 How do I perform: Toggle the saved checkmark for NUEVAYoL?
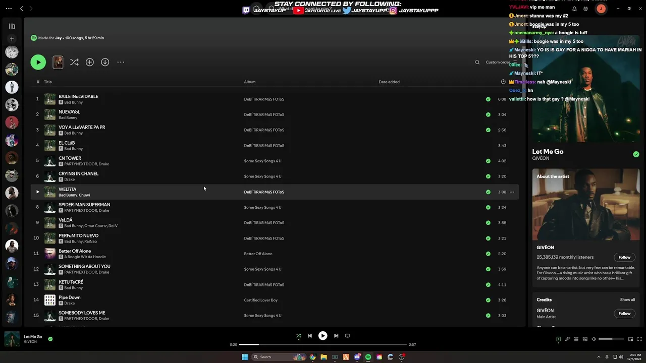(488, 115)
